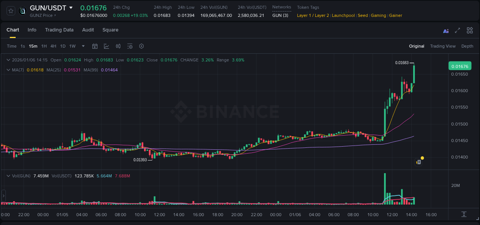Image resolution: width=480 pixels, height=225 pixels.
Task: Open the widgets layout icon
Action: coord(470,30)
